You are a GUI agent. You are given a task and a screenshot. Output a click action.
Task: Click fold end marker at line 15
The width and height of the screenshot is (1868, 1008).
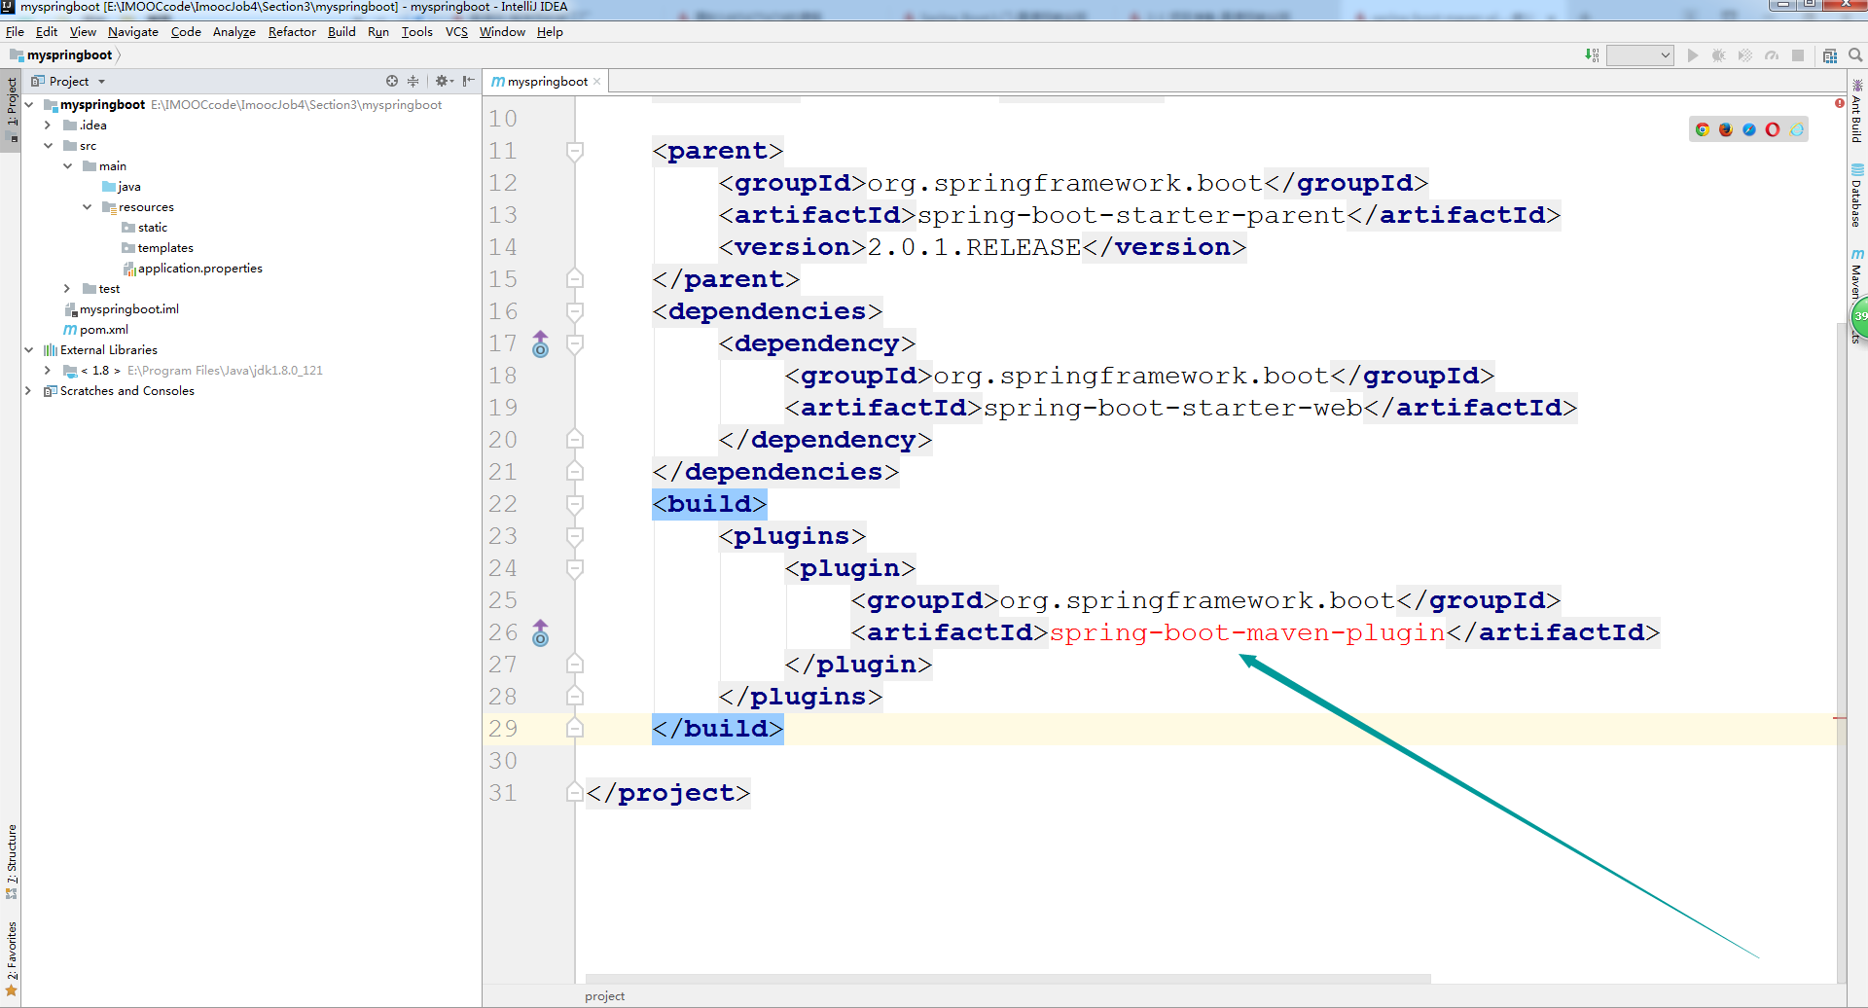[575, 278]
